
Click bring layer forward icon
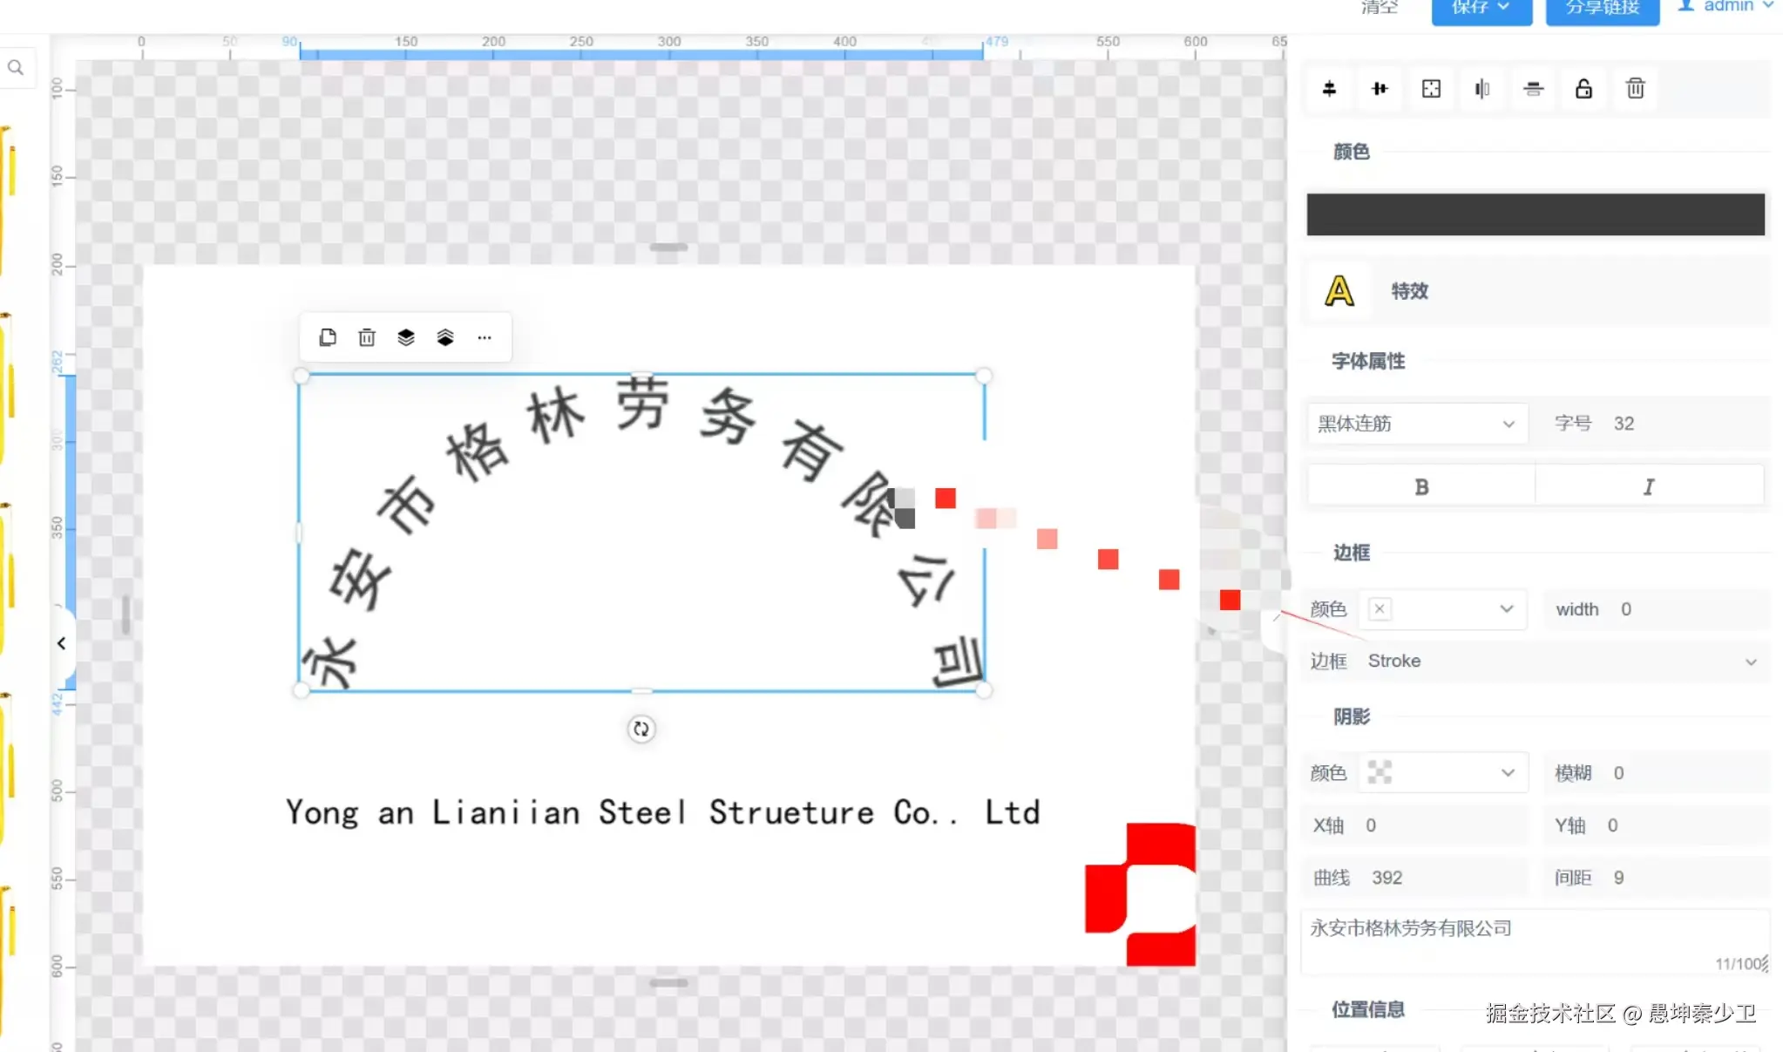pos(406,338)
